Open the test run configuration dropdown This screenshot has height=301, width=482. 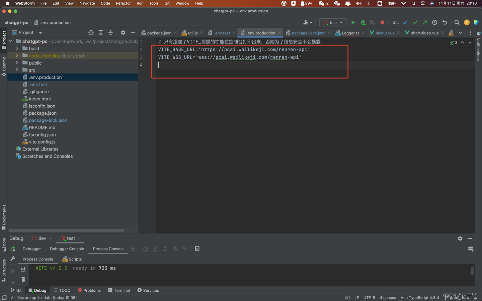click(333, 22)
